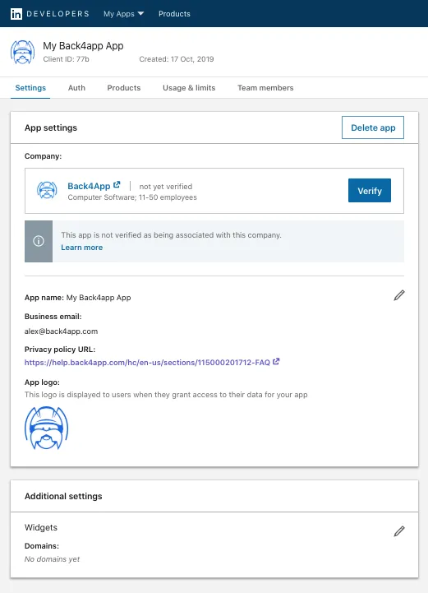This screenshot has width=428, height=593.
Task: Click the large App logo image
Action: (x=47, y=428)
